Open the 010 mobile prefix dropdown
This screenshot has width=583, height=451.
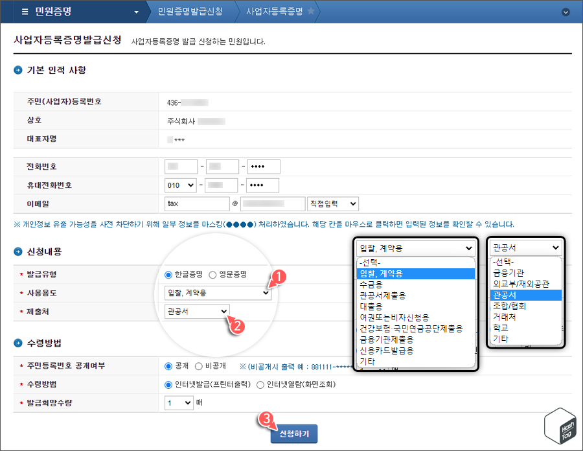pyautogui.click(x=181, y=185)
